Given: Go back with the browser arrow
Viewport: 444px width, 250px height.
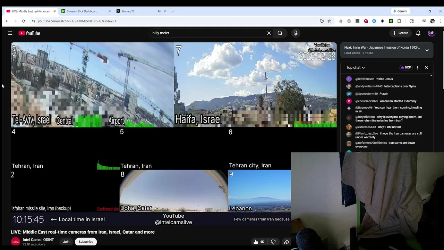Looking at the screenshot, I should [x=7, y=21].
